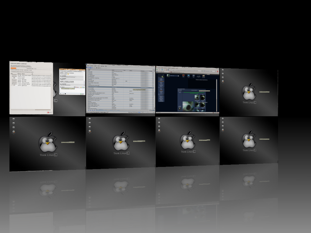Cancel the package download dialog
311x233 pixels.
[50, 112]
